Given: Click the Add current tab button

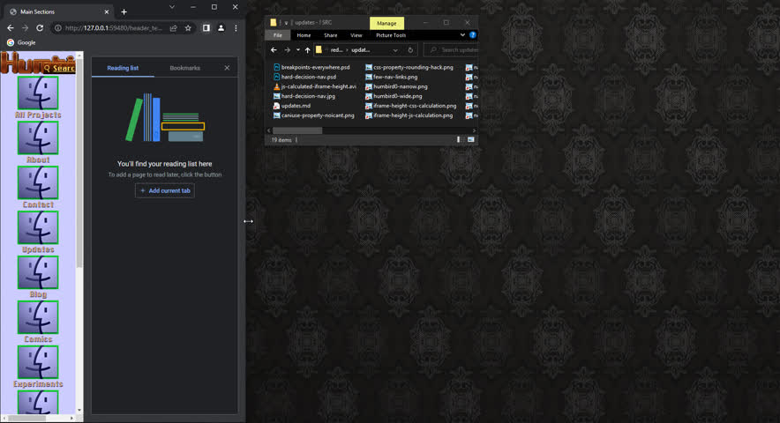Looking at the screenshot, I should (164, 190).
